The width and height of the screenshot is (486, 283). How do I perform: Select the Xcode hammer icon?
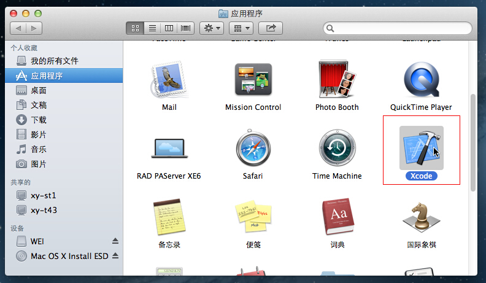[x=421, y=148]
